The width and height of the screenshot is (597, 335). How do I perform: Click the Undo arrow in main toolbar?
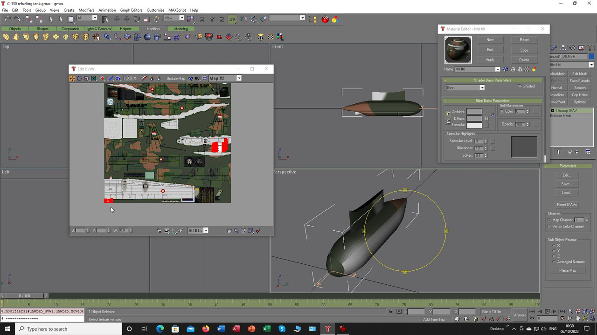pyautogui.click(x=7, y=19)
